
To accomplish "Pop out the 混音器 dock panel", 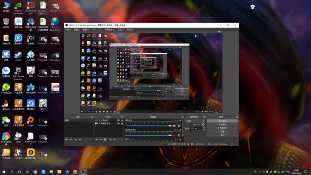I will (182, 117).
